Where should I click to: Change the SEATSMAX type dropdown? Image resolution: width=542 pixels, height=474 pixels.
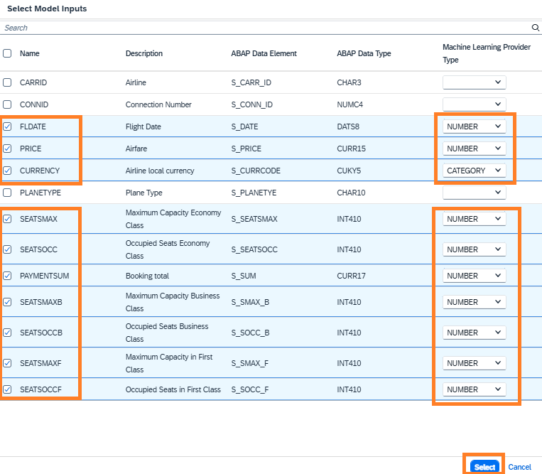point(474,219)
